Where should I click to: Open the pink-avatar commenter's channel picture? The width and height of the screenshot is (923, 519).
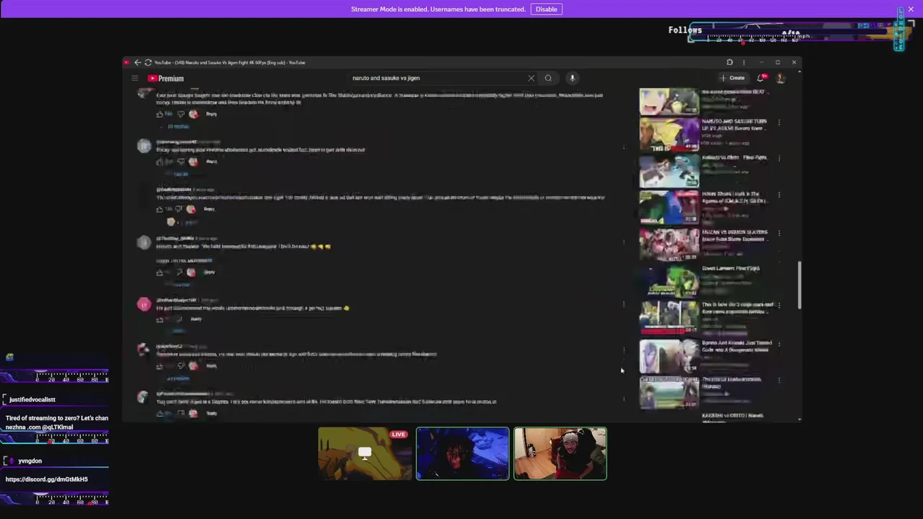[x=143, y=304]
